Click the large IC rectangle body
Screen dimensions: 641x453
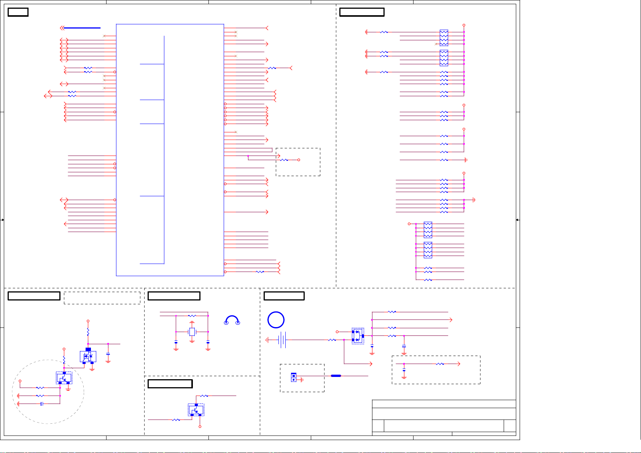(170, 150)
